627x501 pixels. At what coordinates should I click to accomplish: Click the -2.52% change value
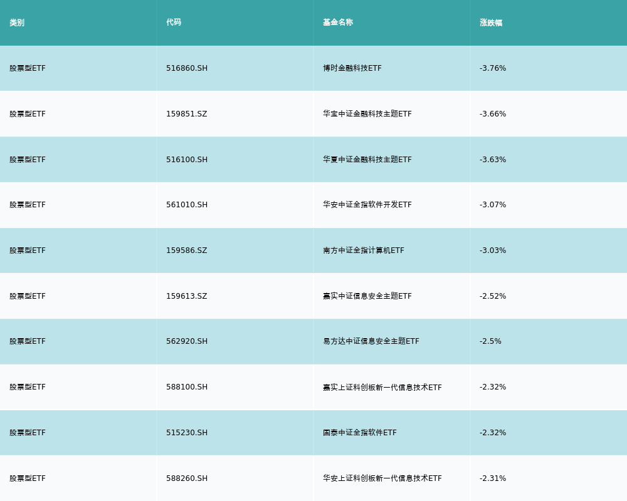(x=493, y=296)
